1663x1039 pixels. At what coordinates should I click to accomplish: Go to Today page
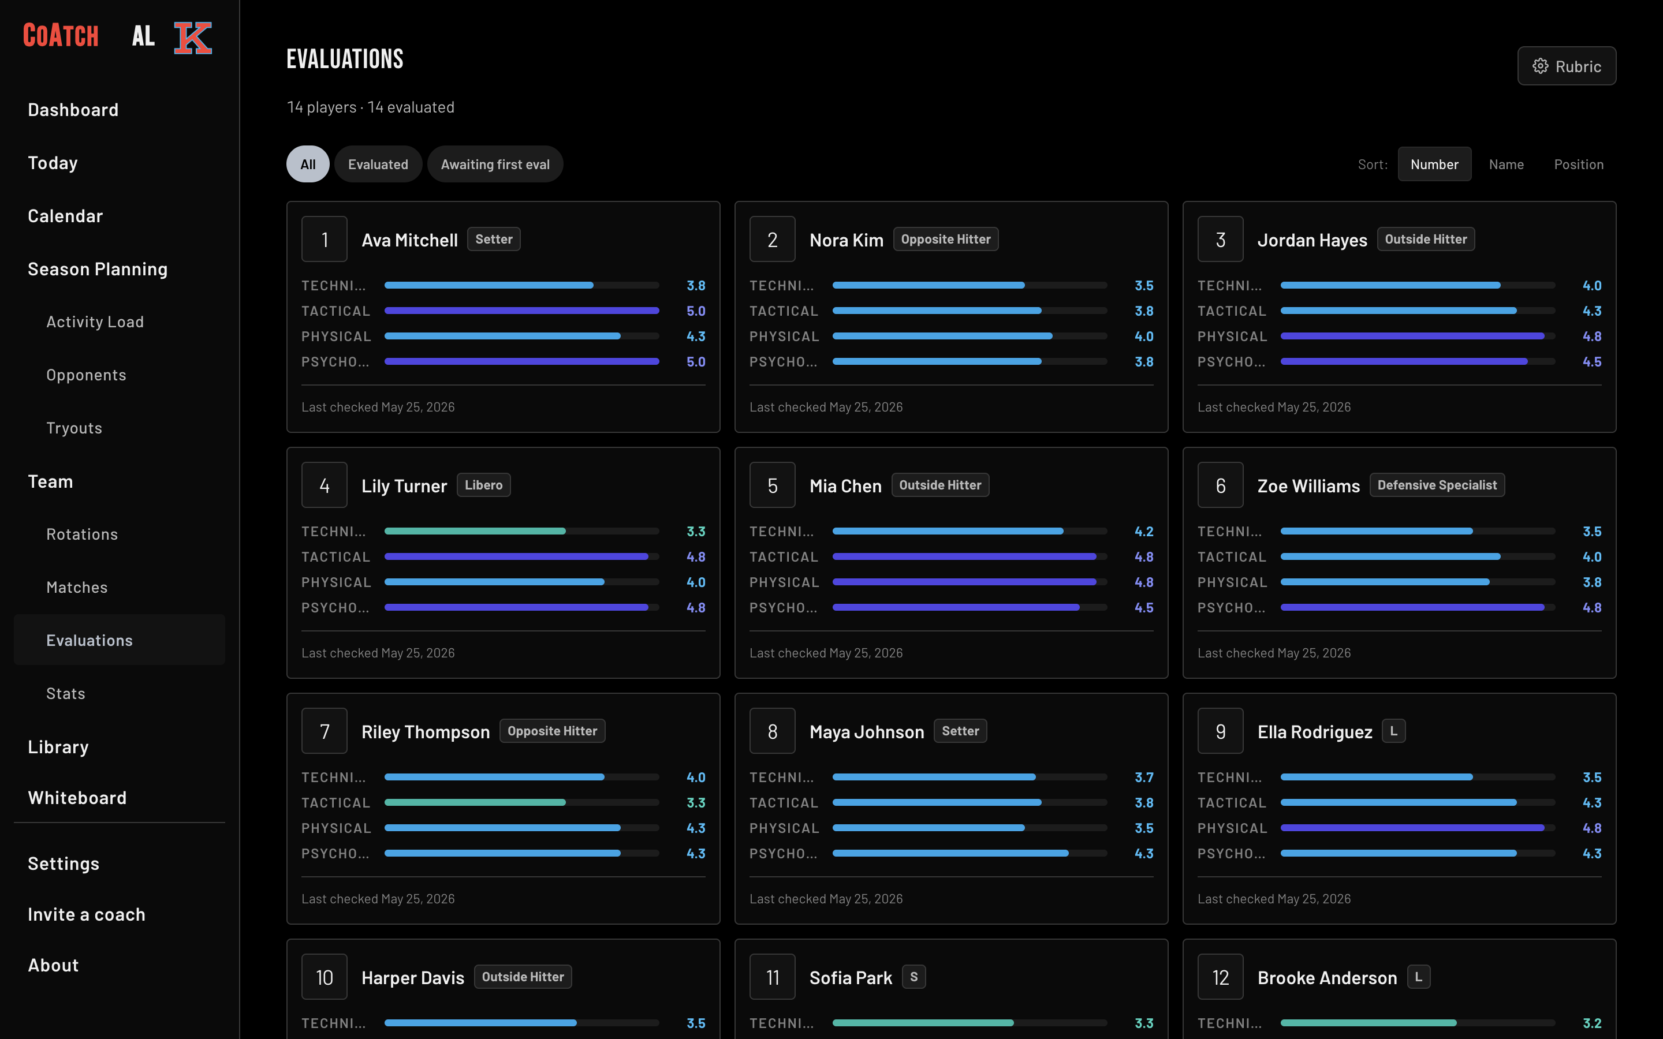pos(120,163)
